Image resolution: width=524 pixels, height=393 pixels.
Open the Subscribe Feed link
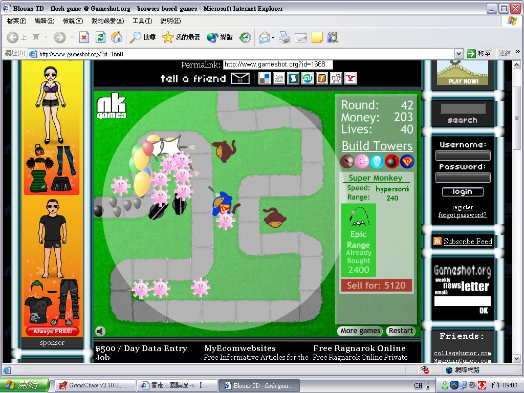(x=468, y=242)
